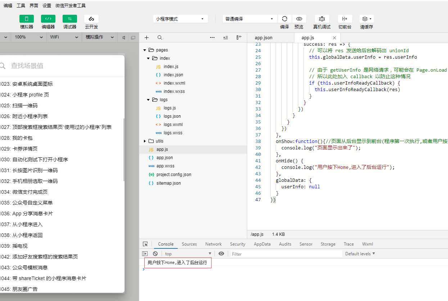Open the WiFi network dropdown

[64, 37]
